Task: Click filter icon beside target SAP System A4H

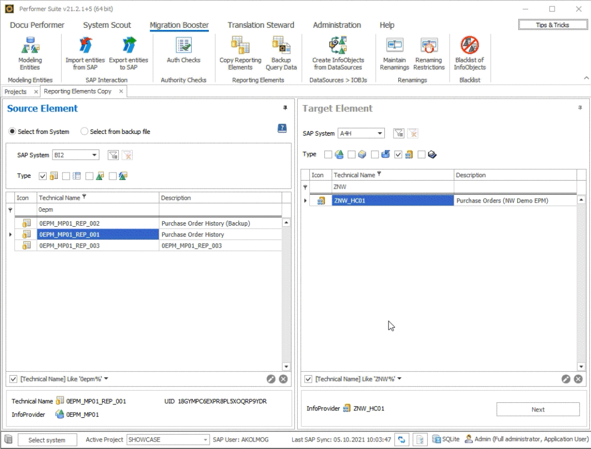Action: (x=398, y=133)
